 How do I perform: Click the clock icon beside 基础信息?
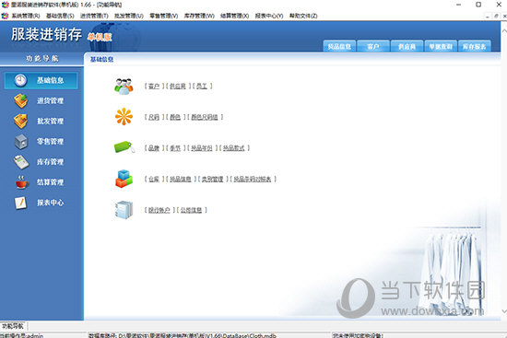[20, 80]
